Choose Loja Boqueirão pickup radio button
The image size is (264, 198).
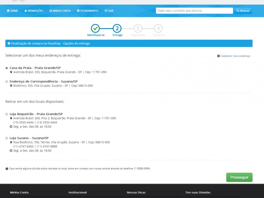tap(7, 114)
